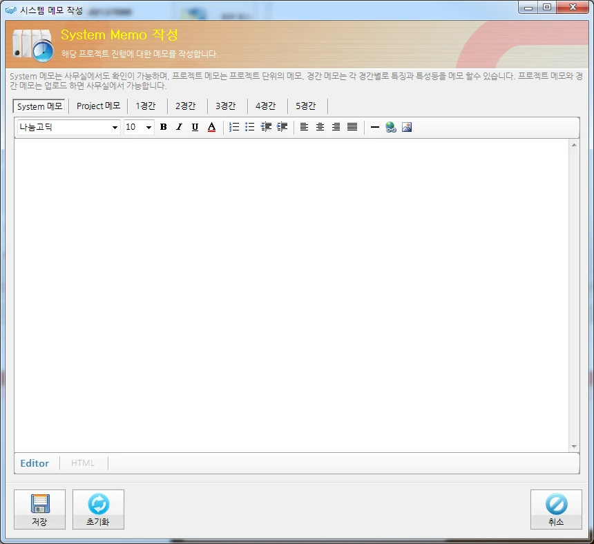Center align the text
Screen dimensions: 594x544
pos(320,127)
